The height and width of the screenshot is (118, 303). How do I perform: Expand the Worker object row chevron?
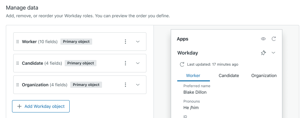[x=138, y=42]
